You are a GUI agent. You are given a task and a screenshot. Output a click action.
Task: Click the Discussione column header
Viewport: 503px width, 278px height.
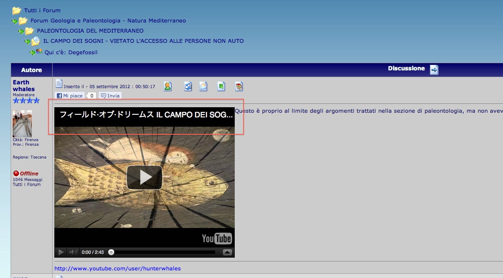(x=406, y=68)
